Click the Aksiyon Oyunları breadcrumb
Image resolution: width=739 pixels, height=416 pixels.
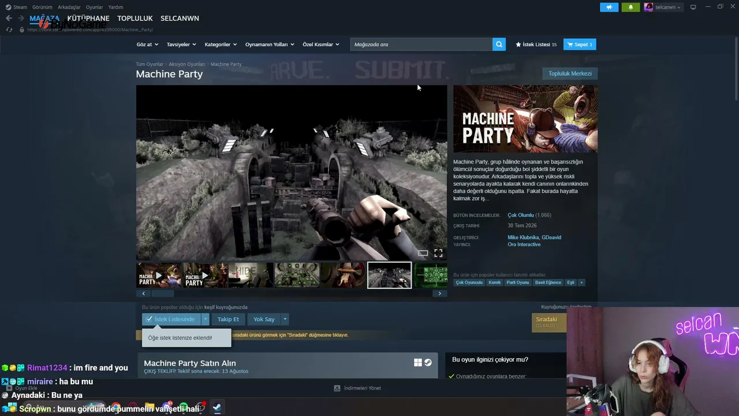pyautogui.click(x=187, y=64)
